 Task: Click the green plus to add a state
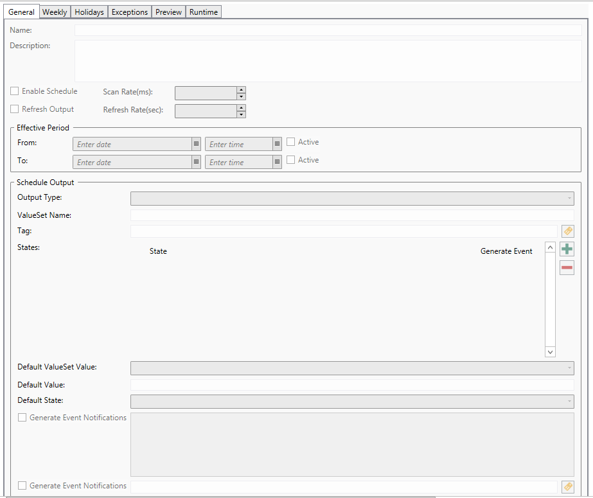[x=567, y=249]
